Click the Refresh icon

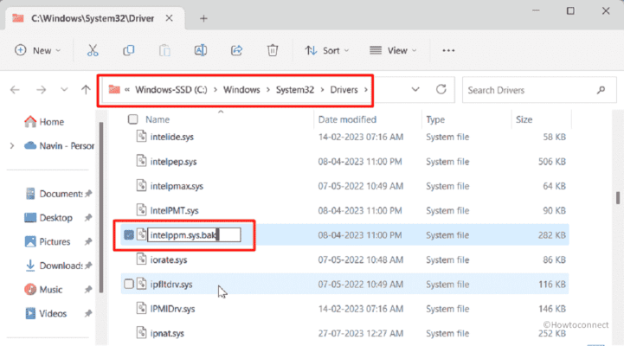(441, 89)
